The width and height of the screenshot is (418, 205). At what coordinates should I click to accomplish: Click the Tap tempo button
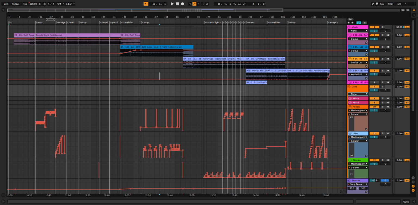25,4
